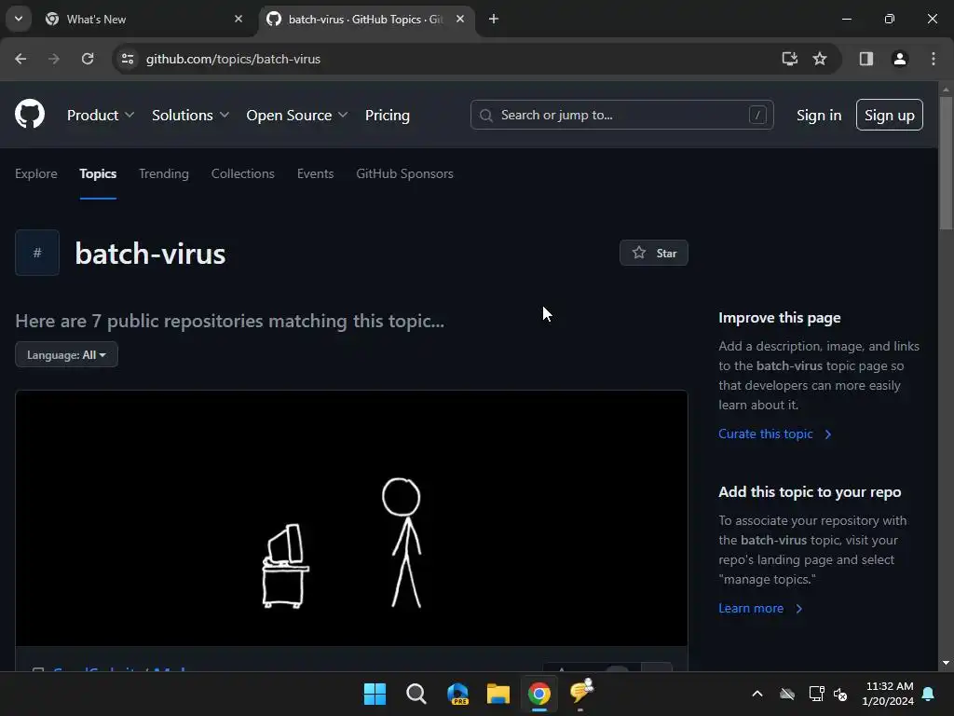Open the GitHub Sponsors tab
954x716 pixels.
(404, 173)
